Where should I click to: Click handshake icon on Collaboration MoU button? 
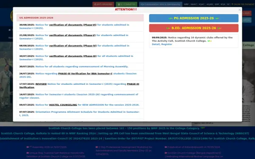click(x=142, y=4)
